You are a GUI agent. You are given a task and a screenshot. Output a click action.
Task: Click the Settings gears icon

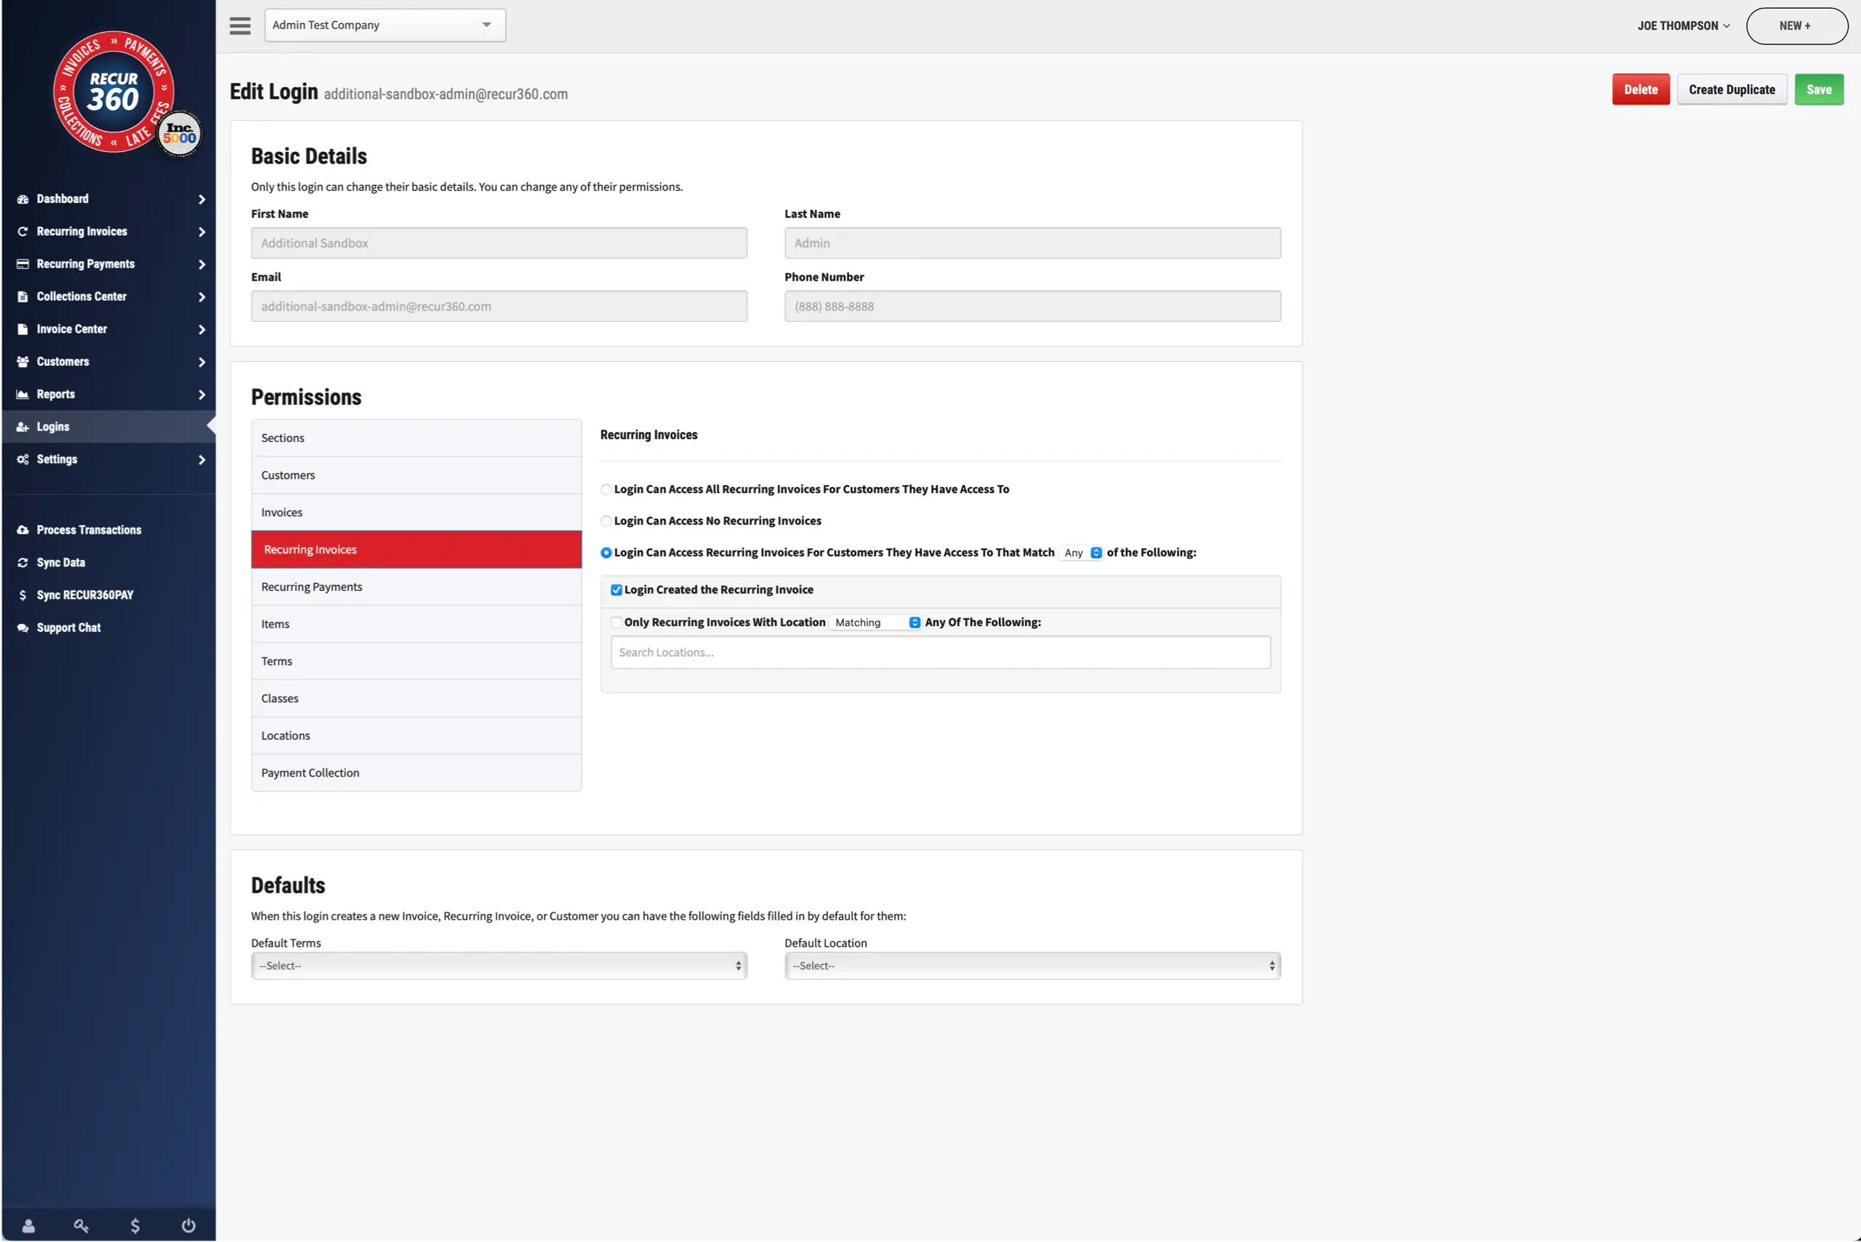(23, 459)
